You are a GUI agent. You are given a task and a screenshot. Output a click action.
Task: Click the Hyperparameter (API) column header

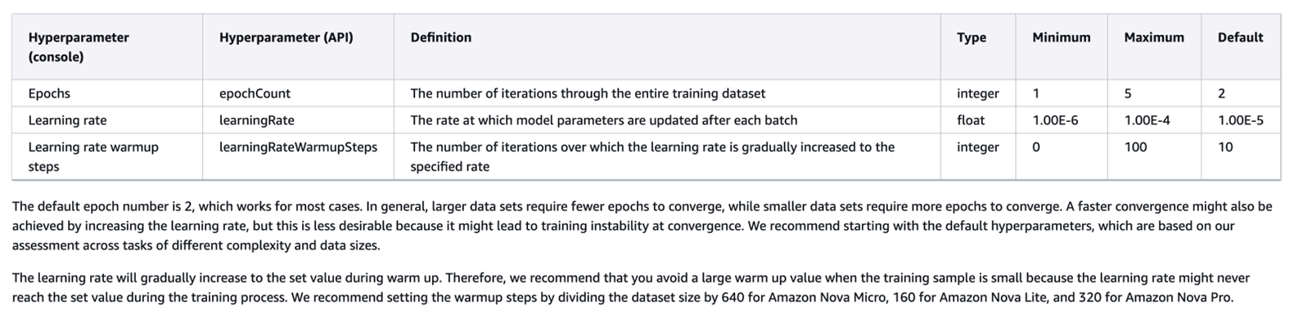pos(286,38)
